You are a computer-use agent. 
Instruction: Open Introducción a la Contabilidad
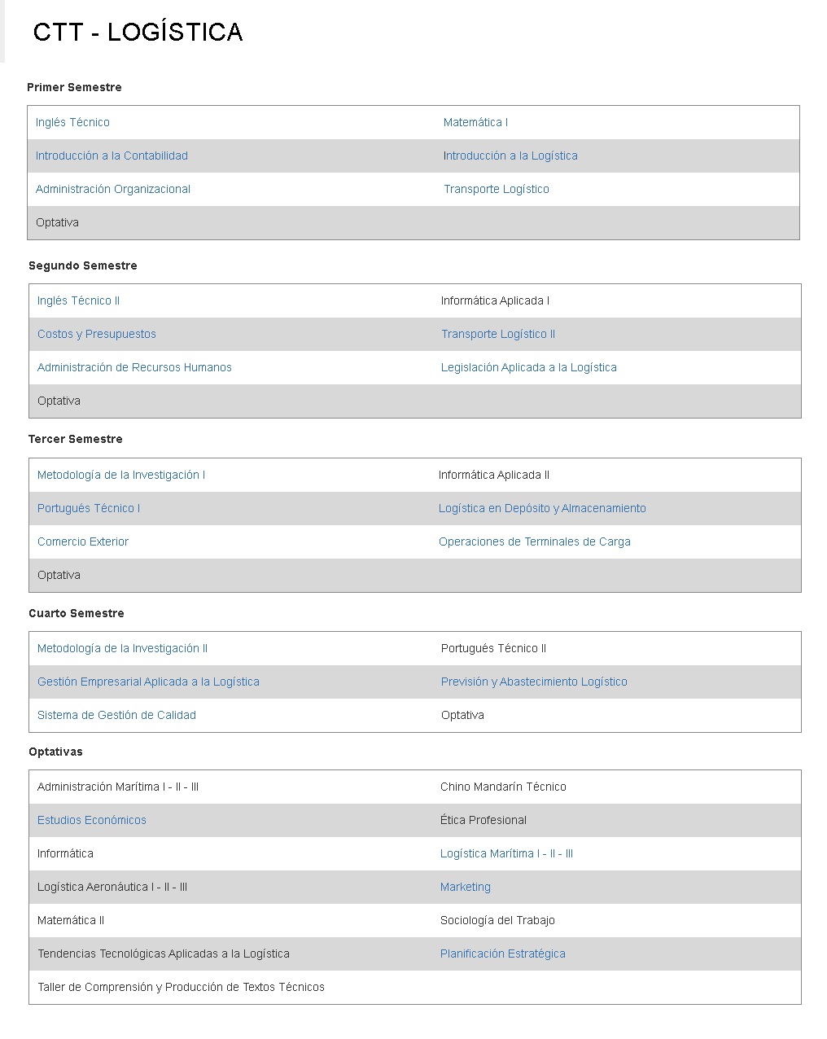point(112,156)
